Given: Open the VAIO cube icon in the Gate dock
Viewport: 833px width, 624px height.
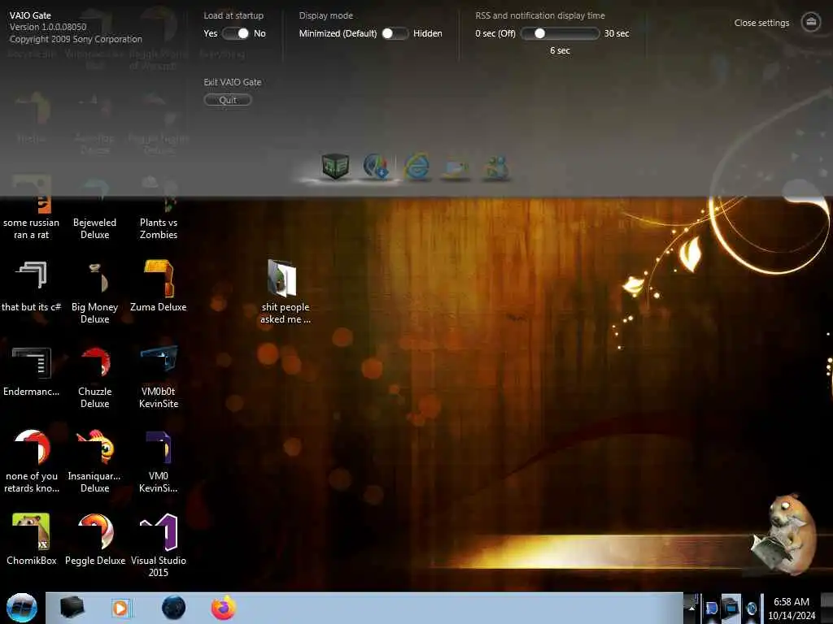Looking at the screenshot, I should point(335,166).
